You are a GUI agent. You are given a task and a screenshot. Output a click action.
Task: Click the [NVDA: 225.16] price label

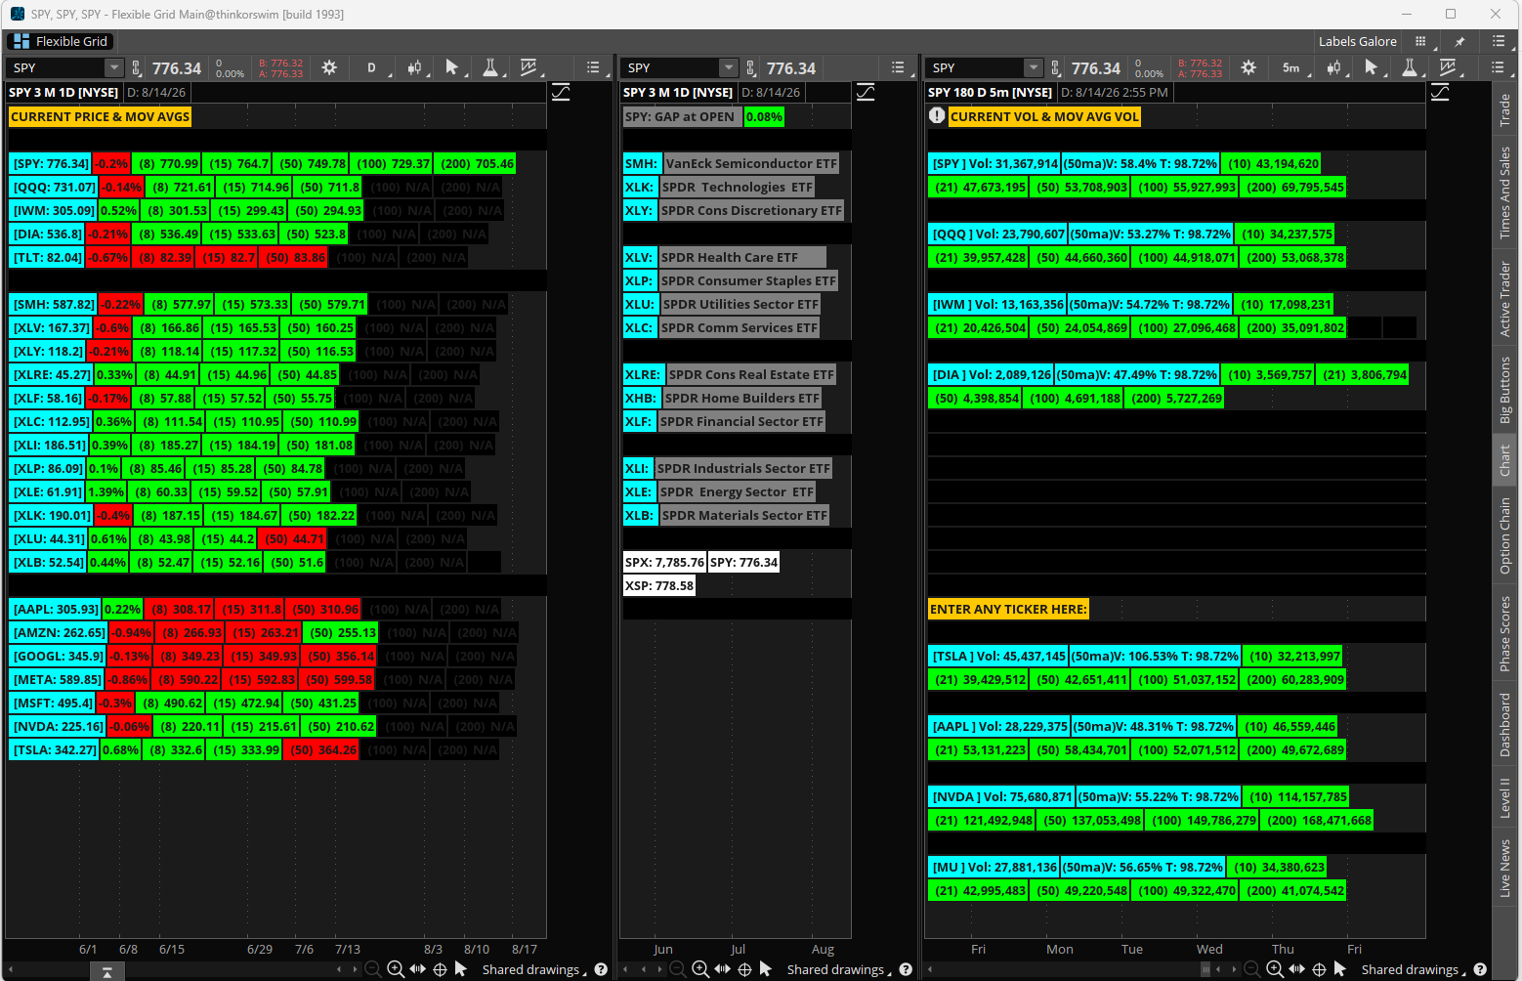click(x=59, y=726)
